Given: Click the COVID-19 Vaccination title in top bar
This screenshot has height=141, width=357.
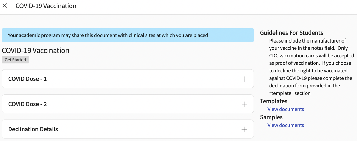Looking at the screenshot, I should coord(46,6).
